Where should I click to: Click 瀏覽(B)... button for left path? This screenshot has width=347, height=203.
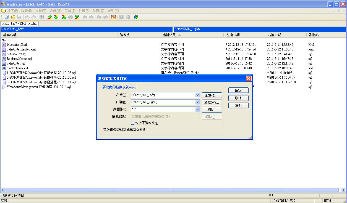212,95
